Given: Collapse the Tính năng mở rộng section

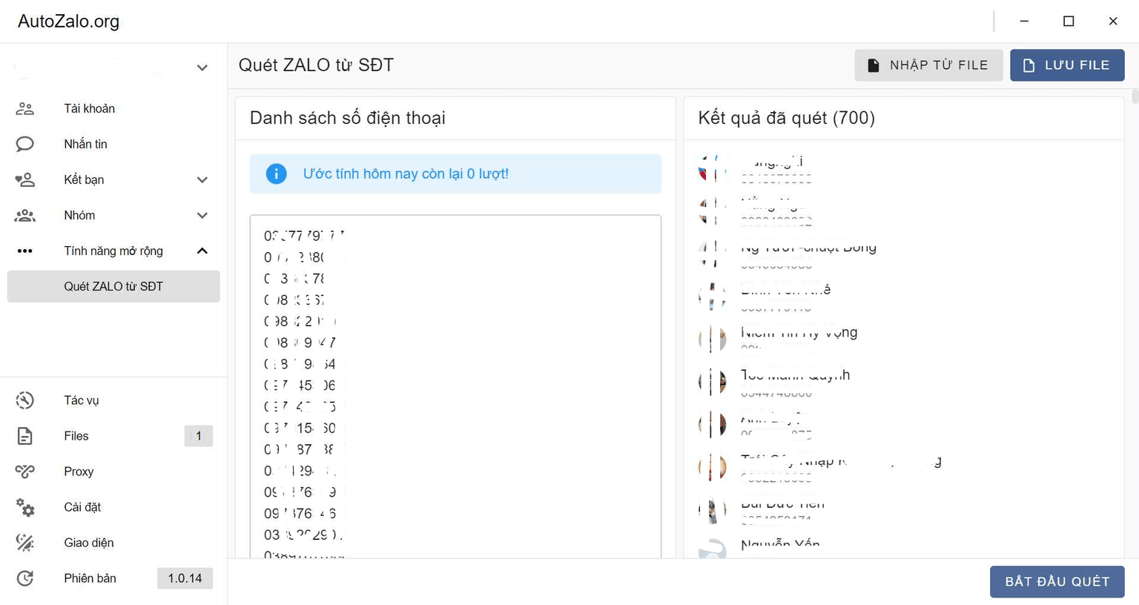Looking at the screenshot, I should tap(202, 251).
